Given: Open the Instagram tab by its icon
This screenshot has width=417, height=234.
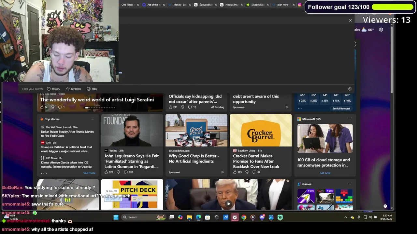Looking at the screenshot, I should click(x=300, y=5).
